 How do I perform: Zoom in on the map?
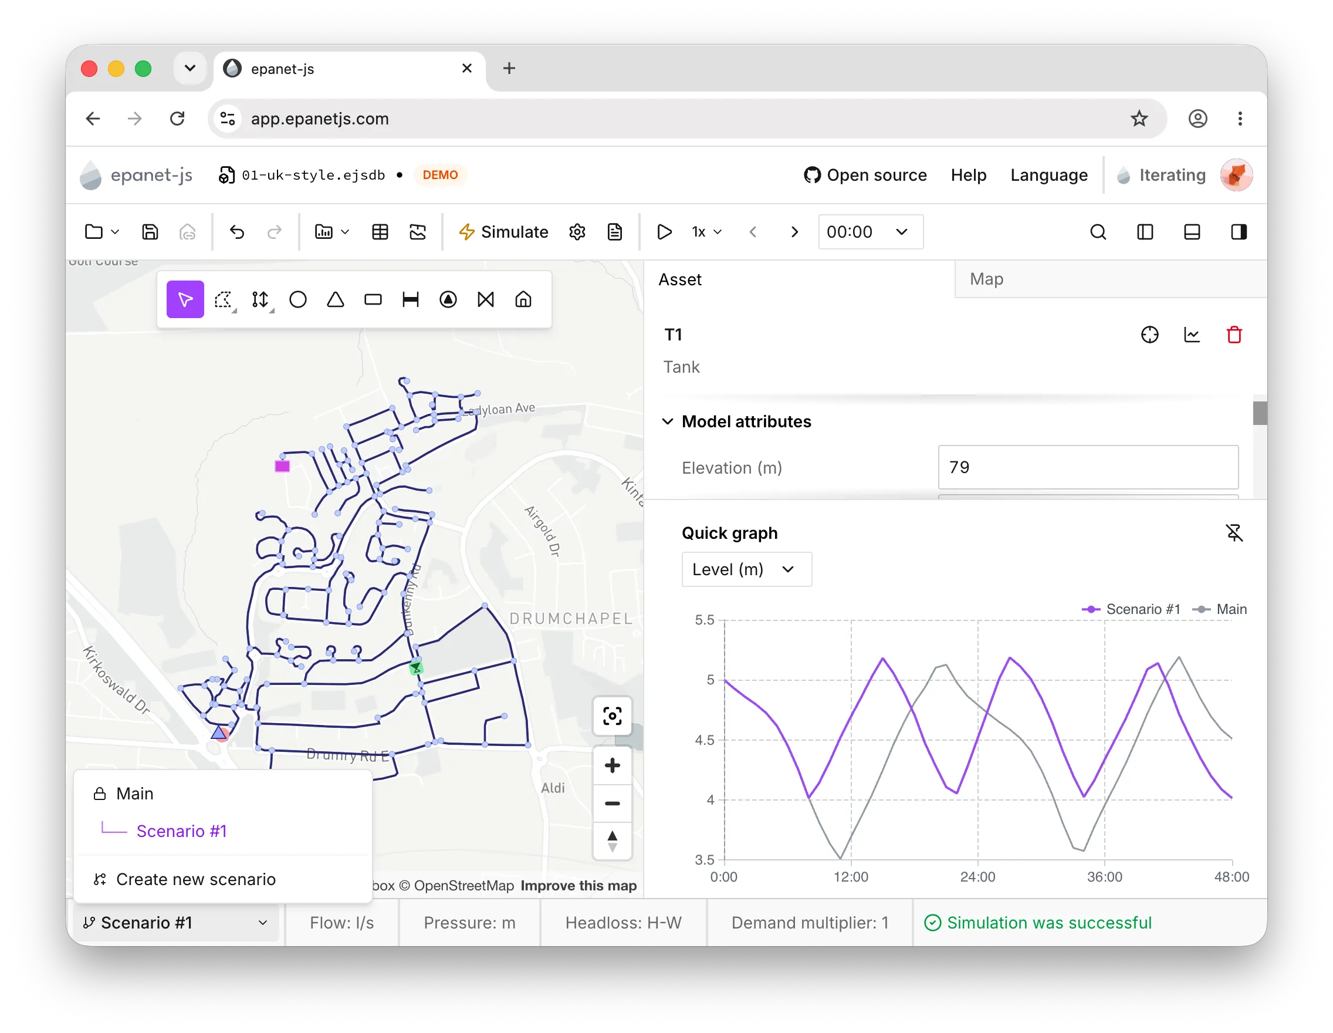point(612,765)
